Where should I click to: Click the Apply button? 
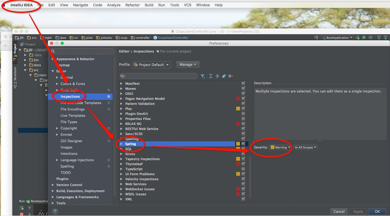click(x=358, y=212)
